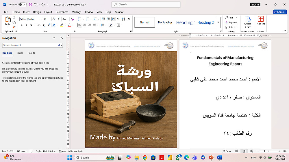
Task: Open the numbering list dropdown
Action: click(x=91, y=19)
